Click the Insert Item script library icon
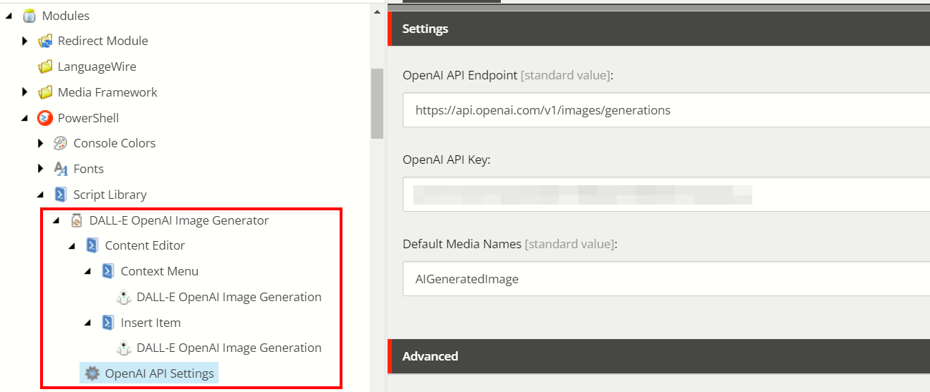Screen dimensions: 930x392 108,323
